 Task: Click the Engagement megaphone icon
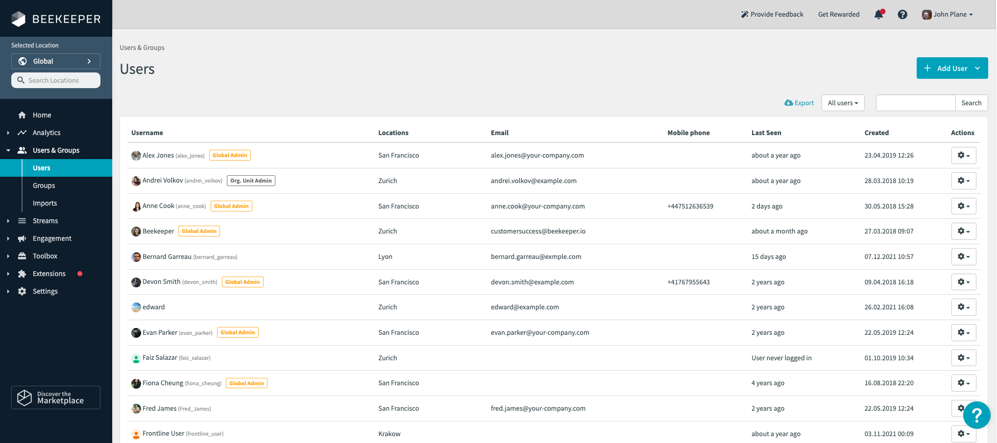click(22, 238)
